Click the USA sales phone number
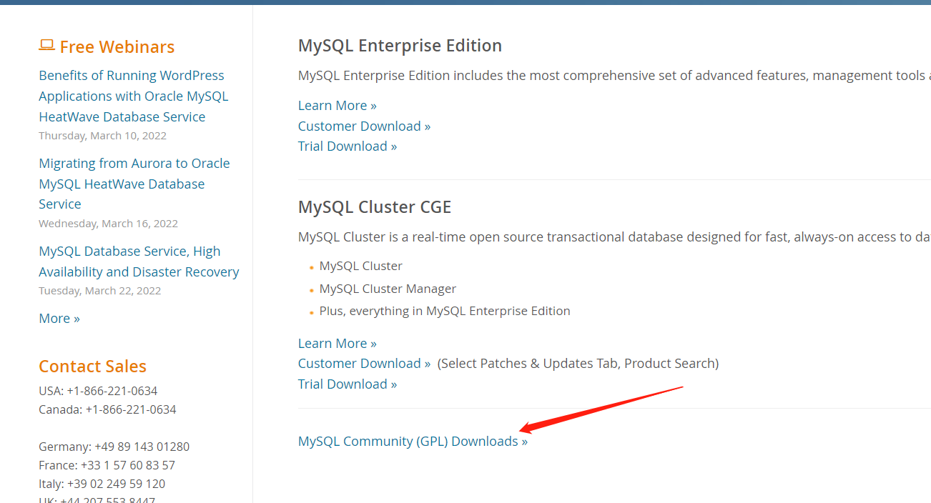The width and height of the screenshot is (931, 503). pyautogui.click(x=112, y=392)
